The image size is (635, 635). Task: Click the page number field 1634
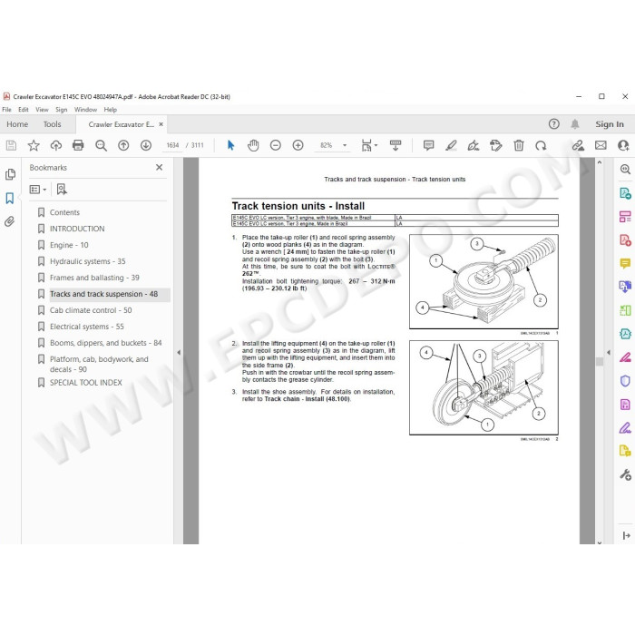click(x=172, y=145)
